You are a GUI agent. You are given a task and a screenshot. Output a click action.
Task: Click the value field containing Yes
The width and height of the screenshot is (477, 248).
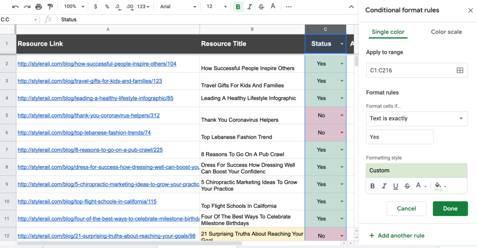click(399, 137)
